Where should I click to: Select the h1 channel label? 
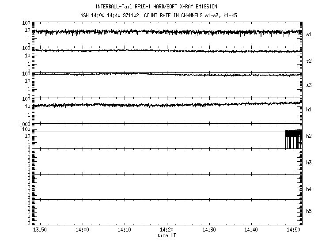[x=309, y=110]
